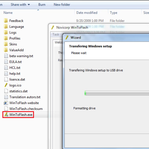Click the New folder toolbar button
Screen dimensions: 149x149
point(62,4)
